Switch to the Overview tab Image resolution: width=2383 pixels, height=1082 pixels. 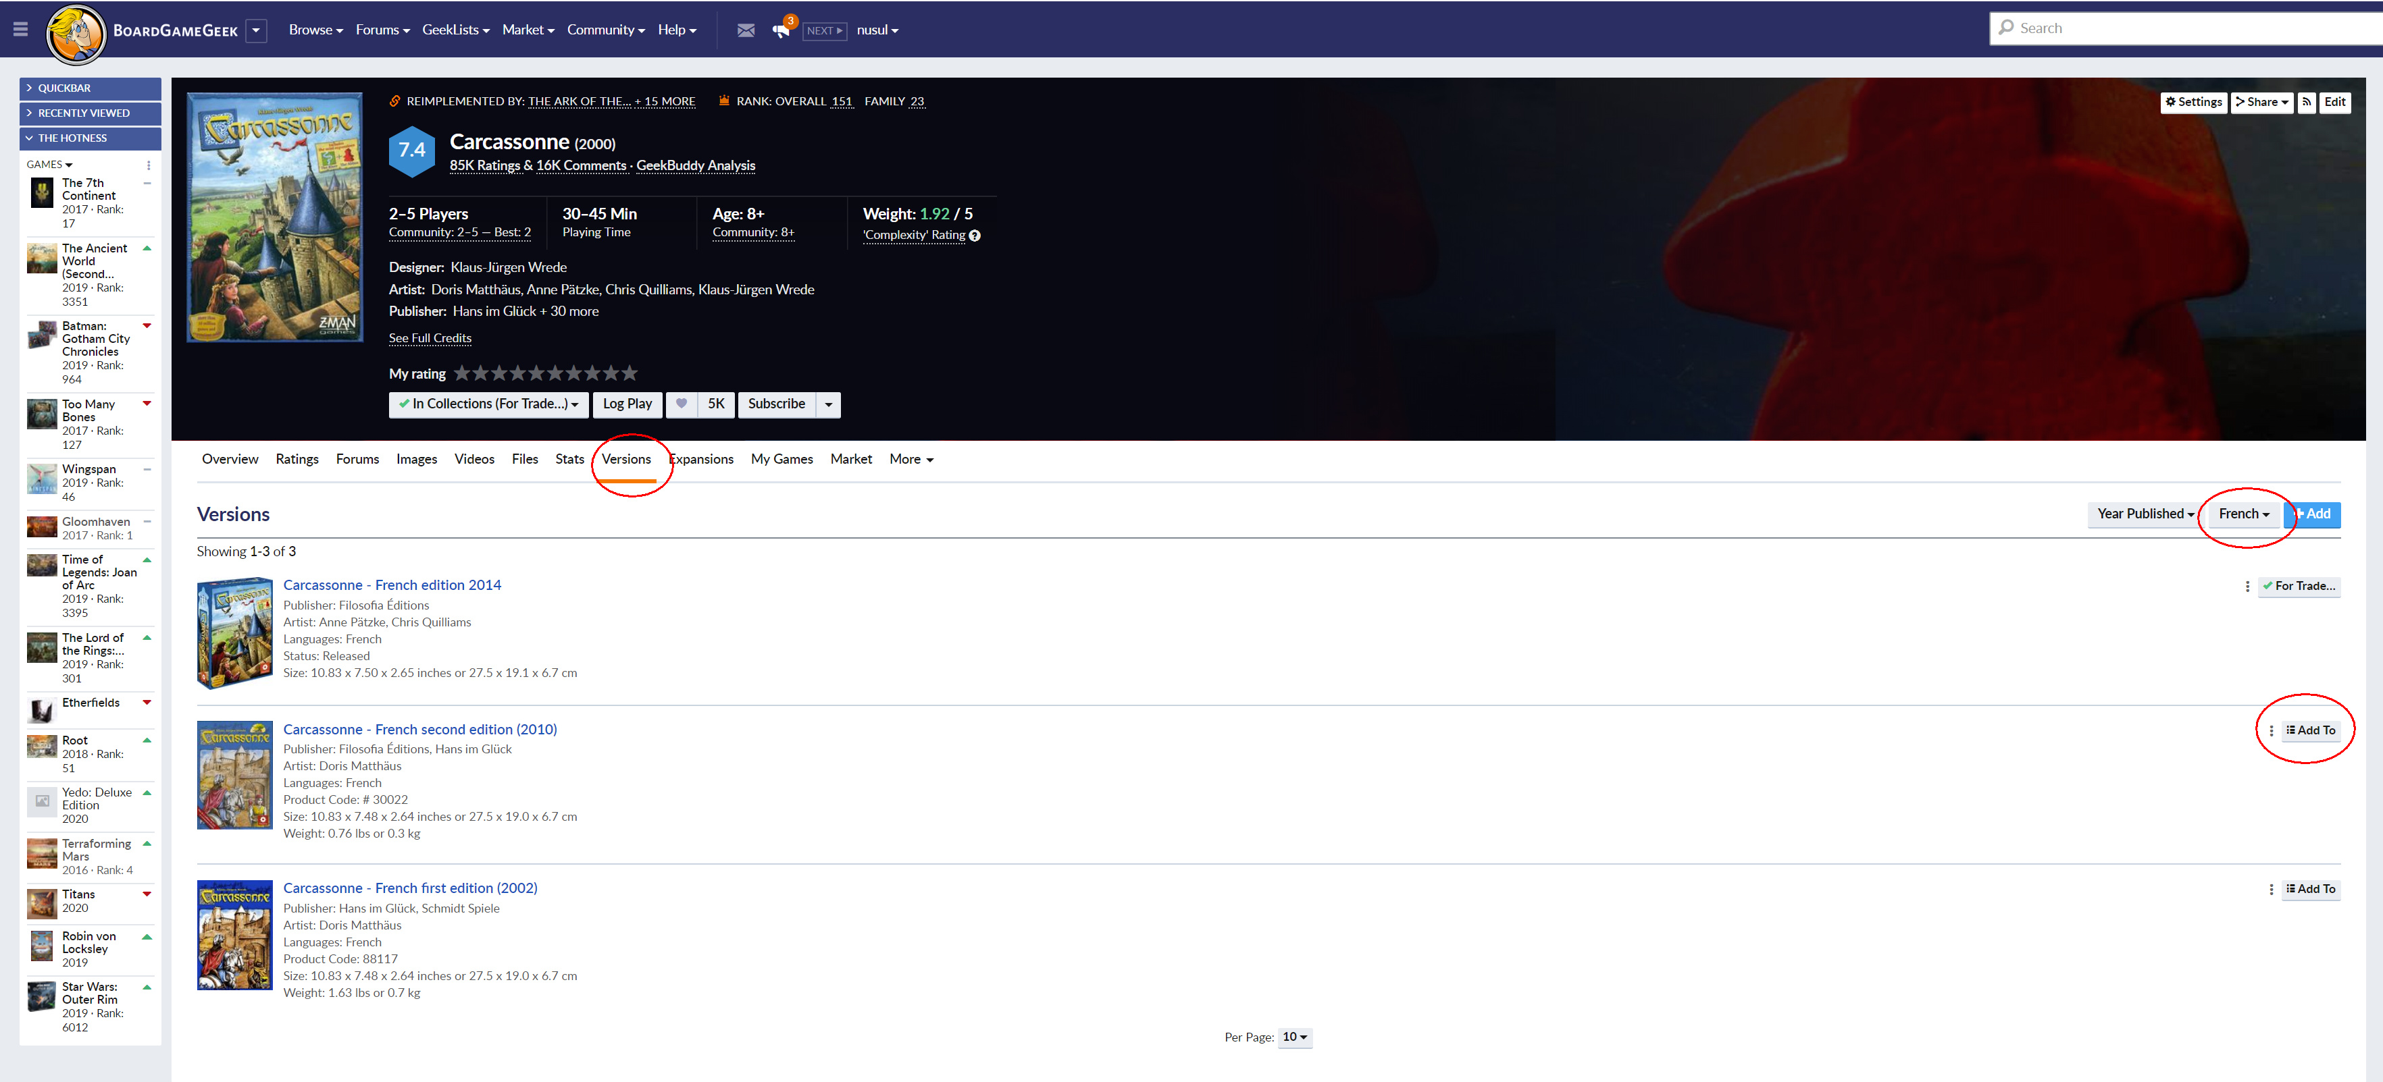point(230,459)
